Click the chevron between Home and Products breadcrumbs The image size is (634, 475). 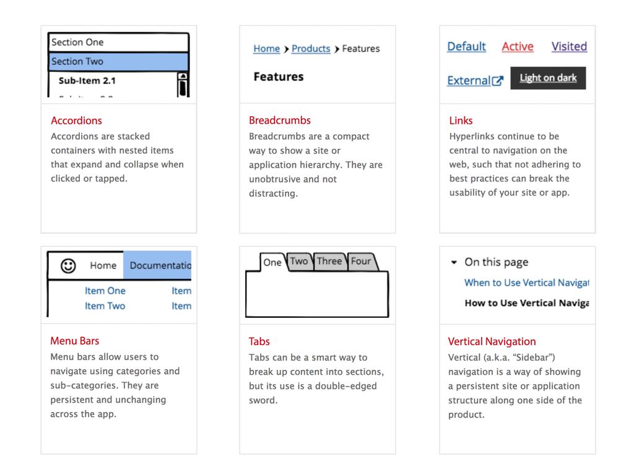coord(287,49)
